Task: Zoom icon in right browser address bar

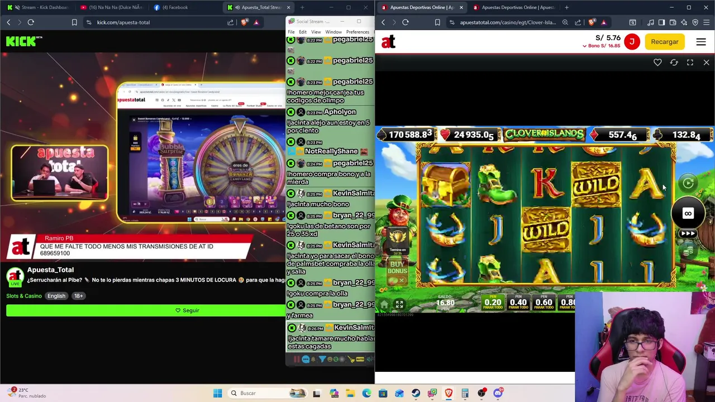Action: pyautogui.click(x=565, y=22)
